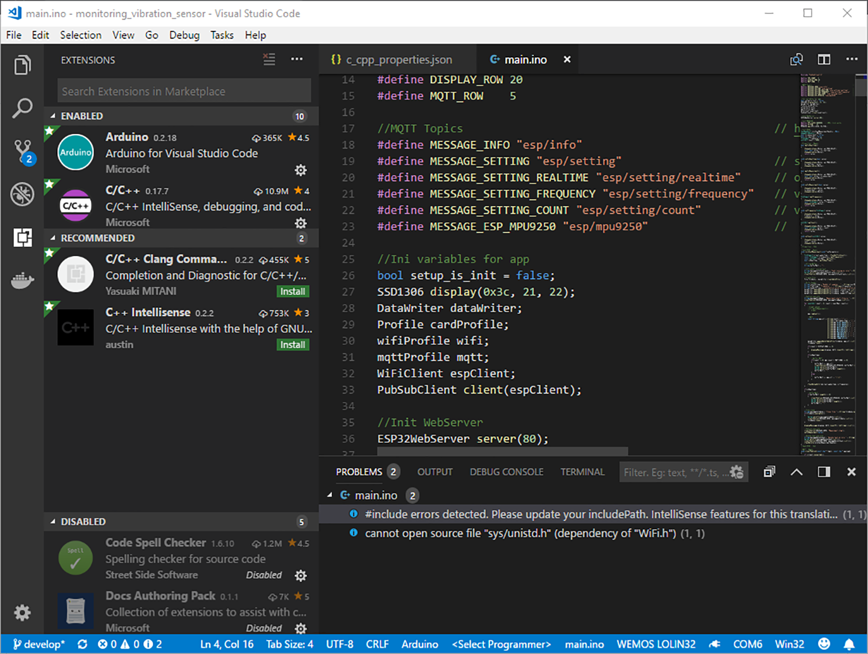Screen dimensions: 868x654
Task: Click the C/C++ extension manage gear
Action: (x=301, y=223)
